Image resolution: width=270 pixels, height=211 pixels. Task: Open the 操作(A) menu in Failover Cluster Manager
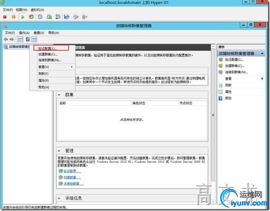pos(24,32)
